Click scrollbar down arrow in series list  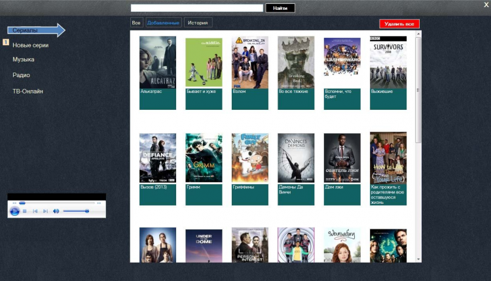(418, 259)
